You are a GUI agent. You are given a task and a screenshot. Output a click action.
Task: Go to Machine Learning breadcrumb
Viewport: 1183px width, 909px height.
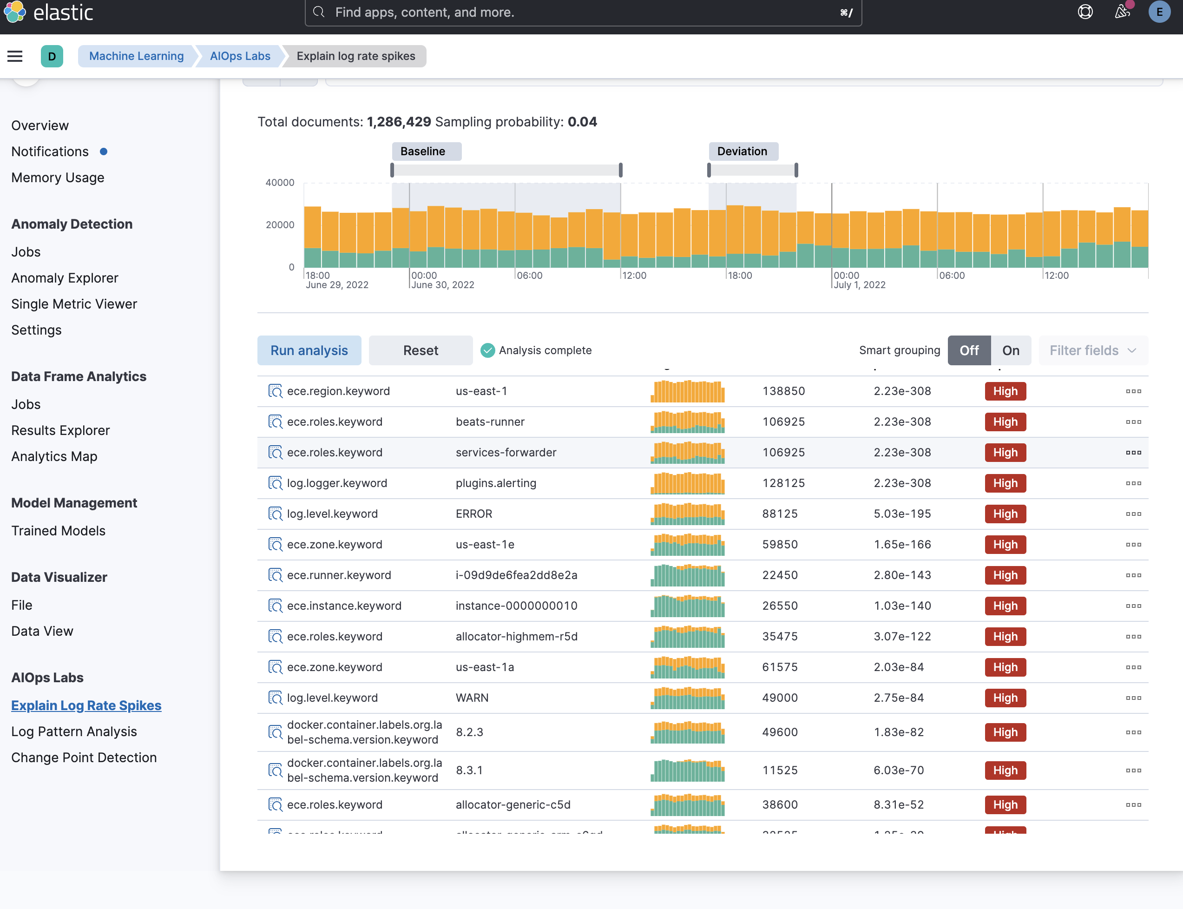(x=136, y=56)
